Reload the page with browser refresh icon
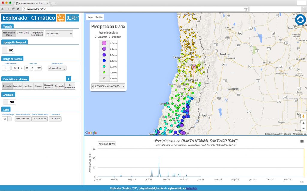The image size is (307, 191). point(13,9)
